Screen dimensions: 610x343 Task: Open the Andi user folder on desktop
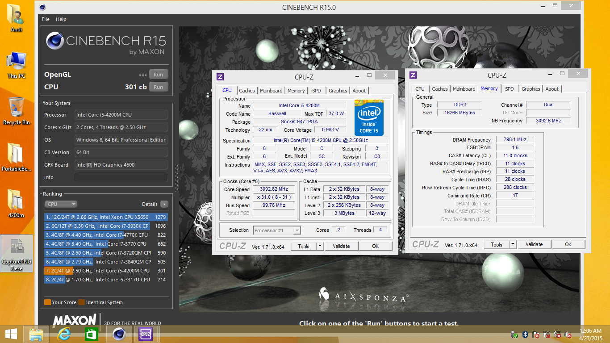click(16, 18)
